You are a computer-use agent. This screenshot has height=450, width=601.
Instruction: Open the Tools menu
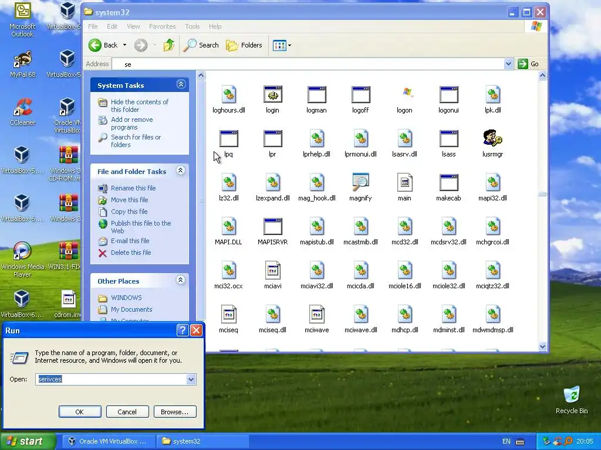coord(193,26)
